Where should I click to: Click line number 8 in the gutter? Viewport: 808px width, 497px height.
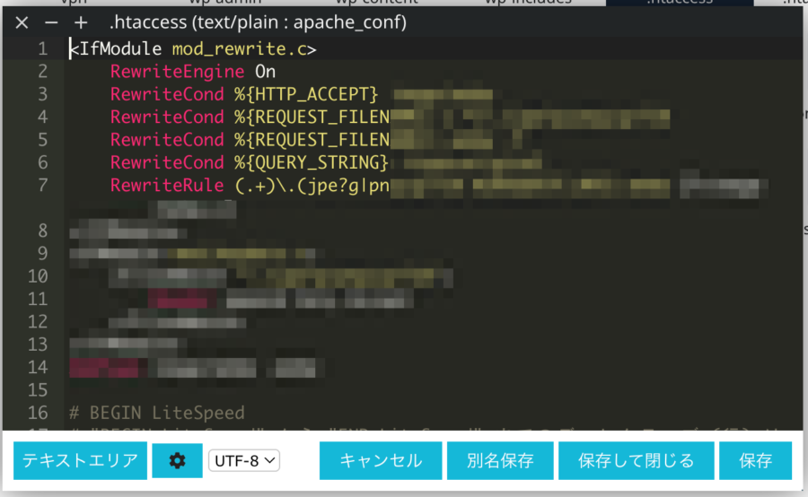pos(43,231)
